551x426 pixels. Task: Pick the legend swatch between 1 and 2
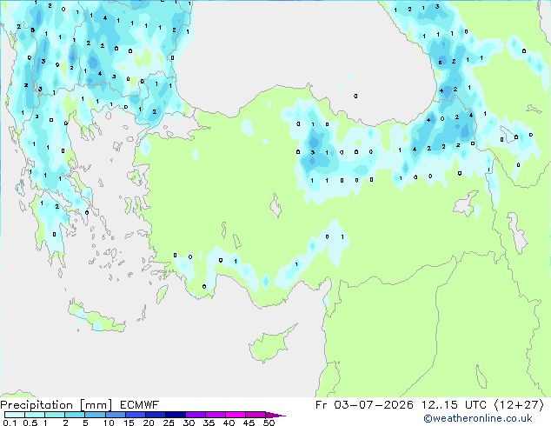55,415
